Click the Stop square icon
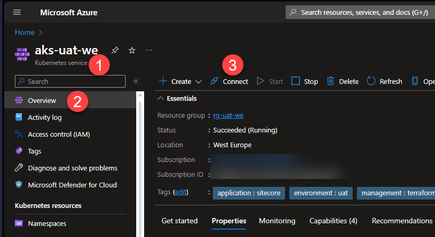435x237 pixels. click(x=296, y=81)
